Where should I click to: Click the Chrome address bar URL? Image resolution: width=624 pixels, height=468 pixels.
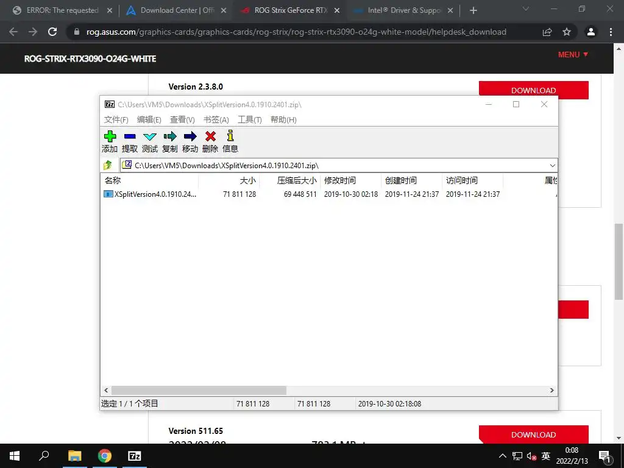point(296,32)
